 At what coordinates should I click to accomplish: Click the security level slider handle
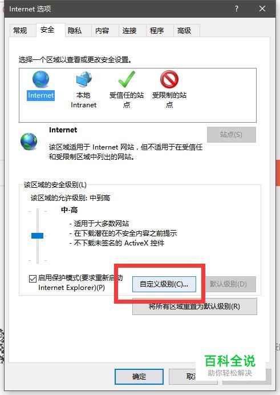pos(37,236)
